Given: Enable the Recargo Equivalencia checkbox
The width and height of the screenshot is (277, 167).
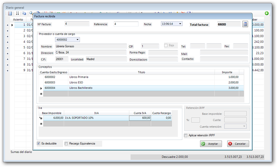Looking at the screenshot, I should pyautogui.click(x=66, y=143).
